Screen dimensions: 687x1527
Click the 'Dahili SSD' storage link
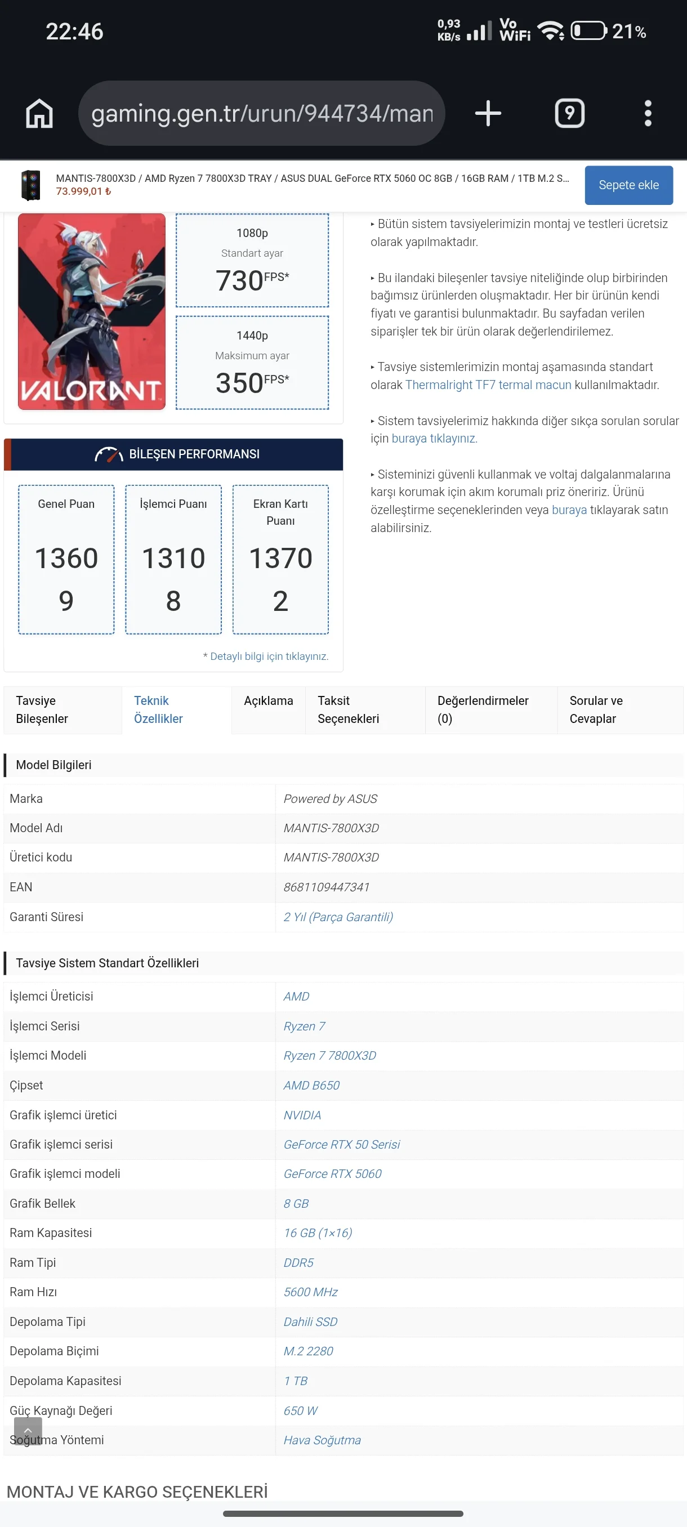tap(310, 1321)
